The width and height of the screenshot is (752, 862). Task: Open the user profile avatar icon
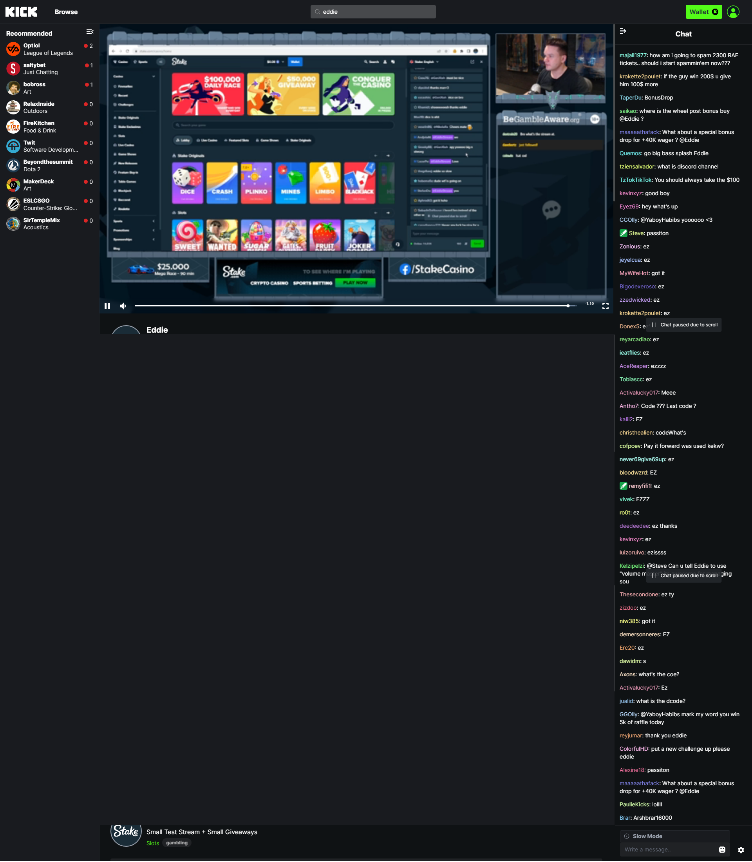(733, 12)
